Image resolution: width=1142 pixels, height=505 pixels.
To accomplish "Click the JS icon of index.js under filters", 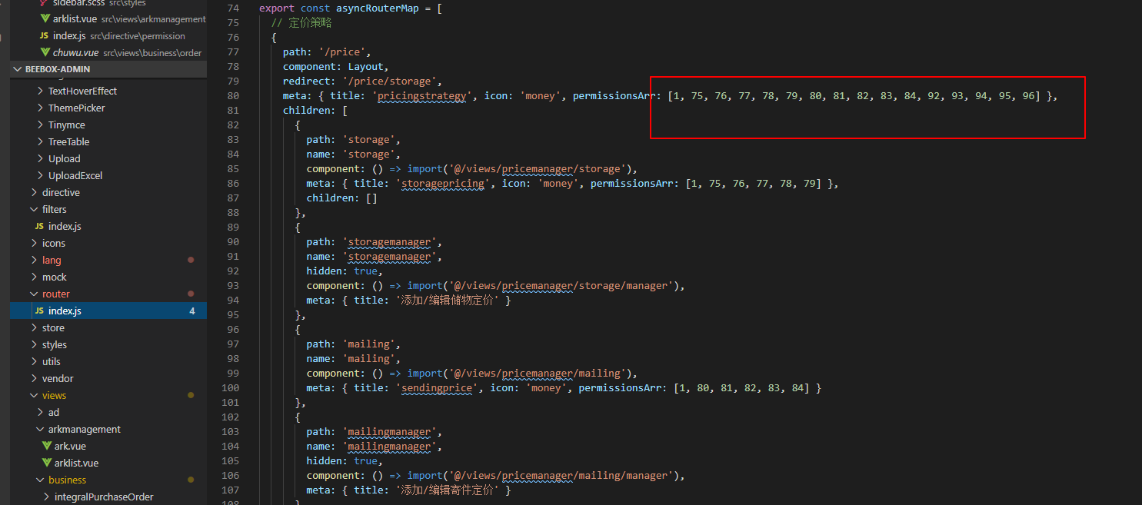I will click(39, 226).
